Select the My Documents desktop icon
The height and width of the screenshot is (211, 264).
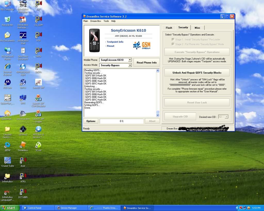pos(7,37)
